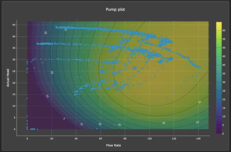Click color bar tick label 0
The height and width of the screenshot is (152, 231).
pos(223,134)
